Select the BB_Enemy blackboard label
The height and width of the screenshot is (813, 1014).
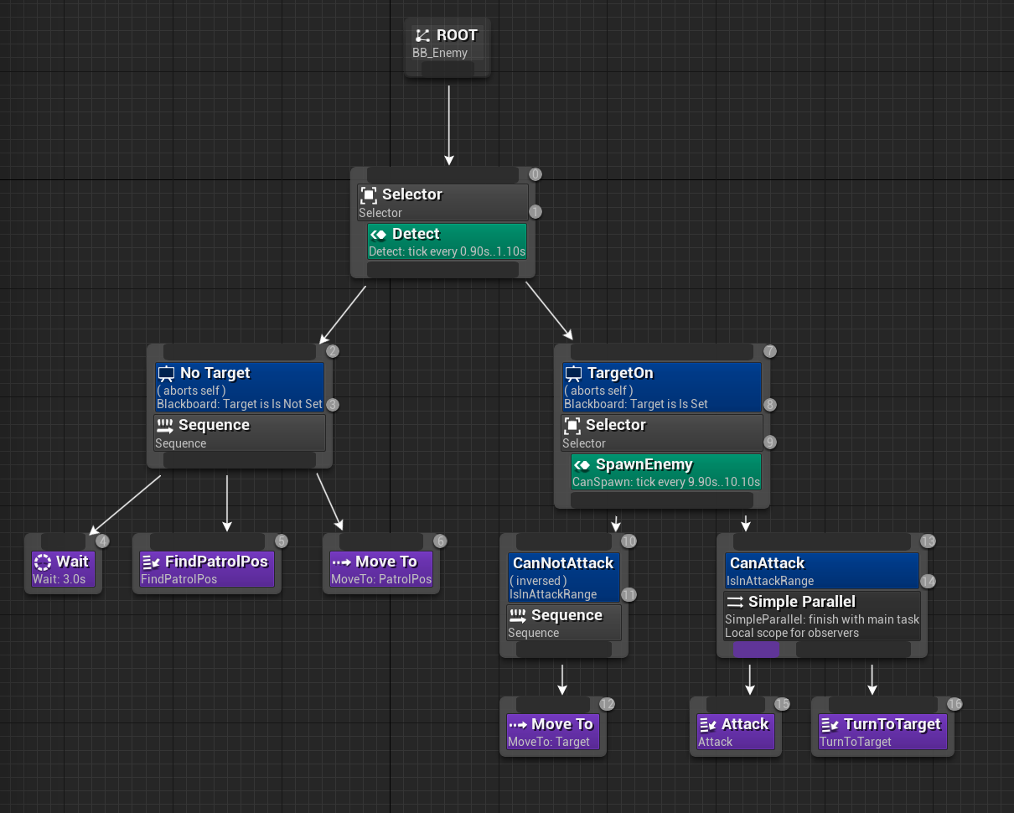point(440,53)
